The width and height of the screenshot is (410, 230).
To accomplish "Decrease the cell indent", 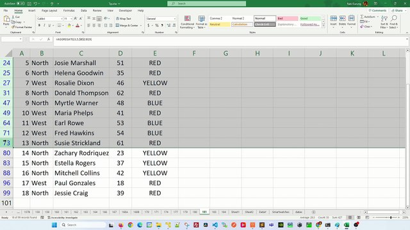I will click(106, 26).
